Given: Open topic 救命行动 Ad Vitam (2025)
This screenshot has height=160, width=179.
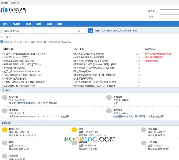Looking at the screenshot, I should coord(16,57).
